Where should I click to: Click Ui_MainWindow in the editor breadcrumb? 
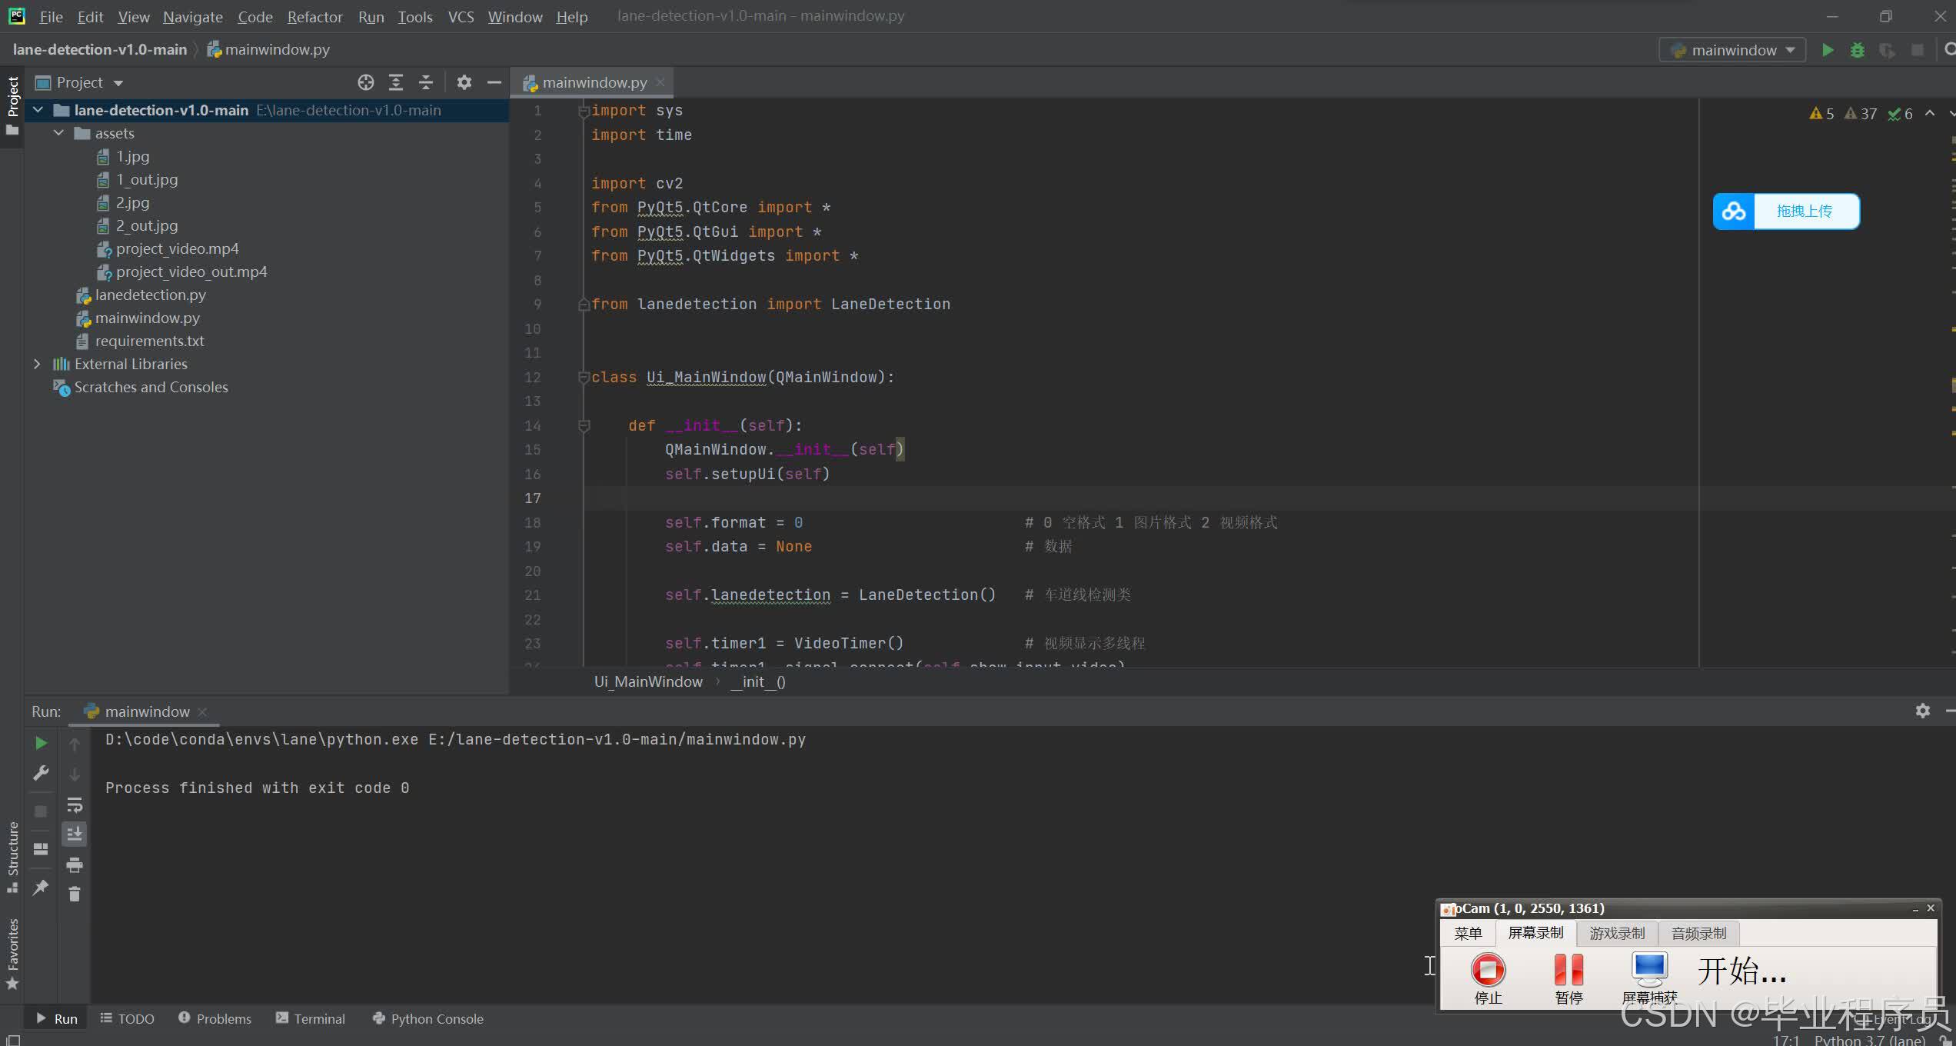coord(648,681)
